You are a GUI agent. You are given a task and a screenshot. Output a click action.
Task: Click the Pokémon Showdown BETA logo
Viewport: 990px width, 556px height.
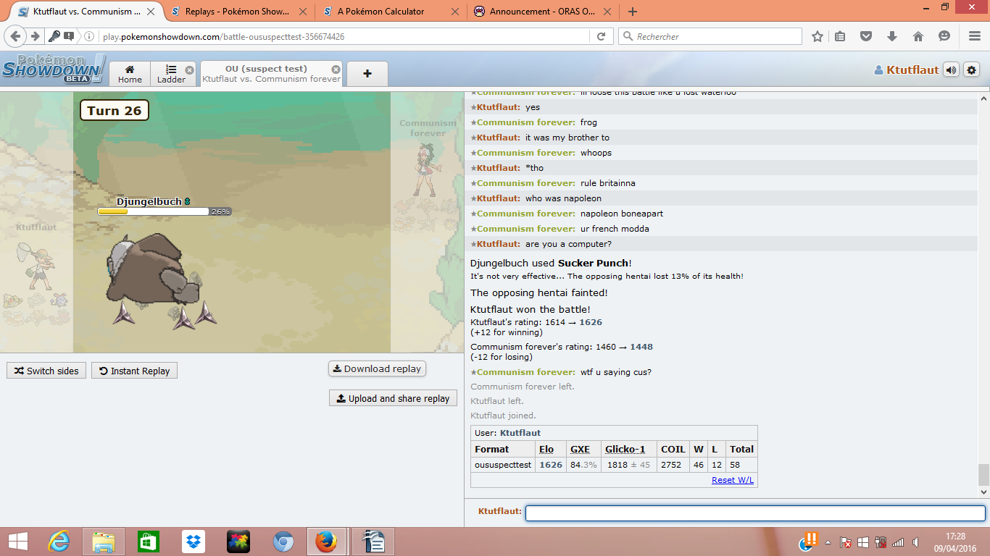53,69
